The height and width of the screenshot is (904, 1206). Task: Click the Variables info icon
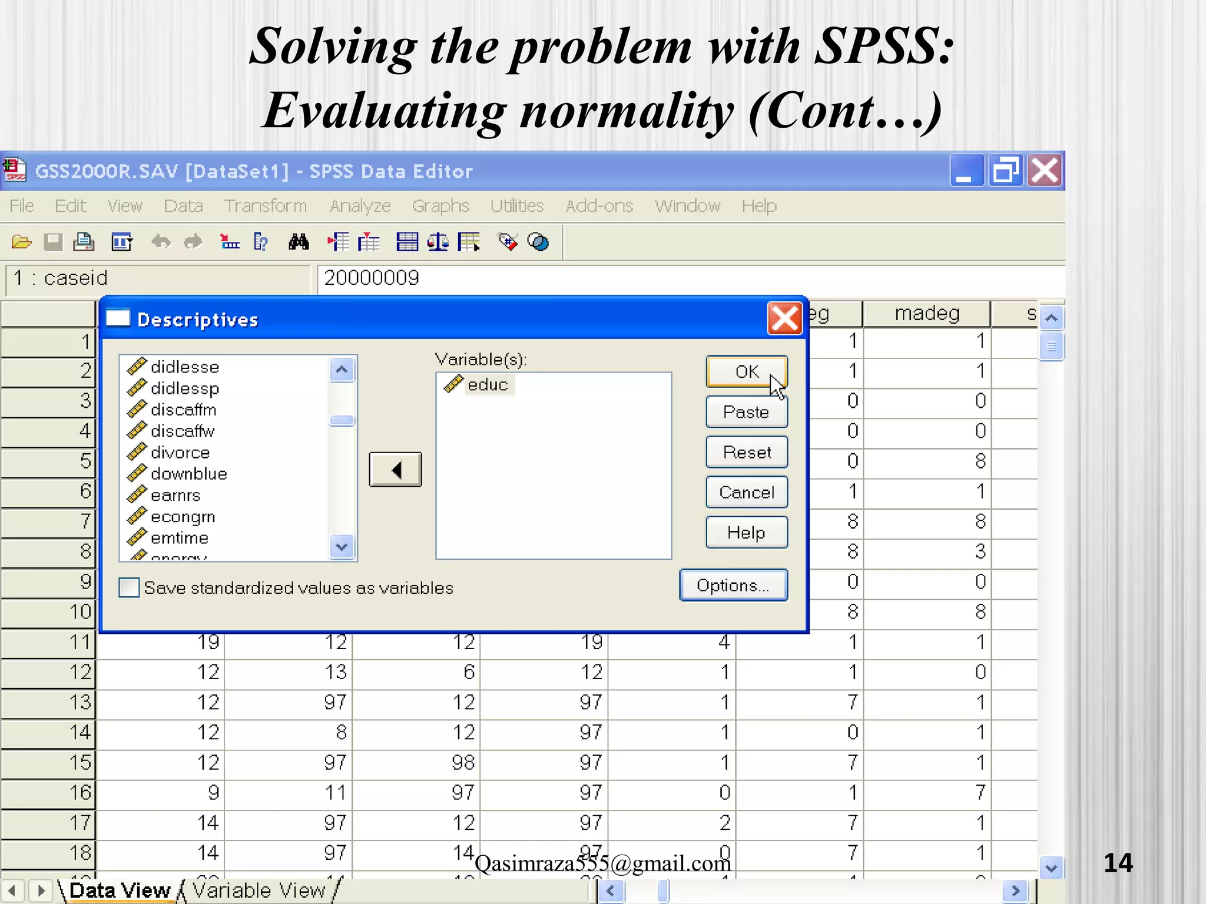pos(261,242)
